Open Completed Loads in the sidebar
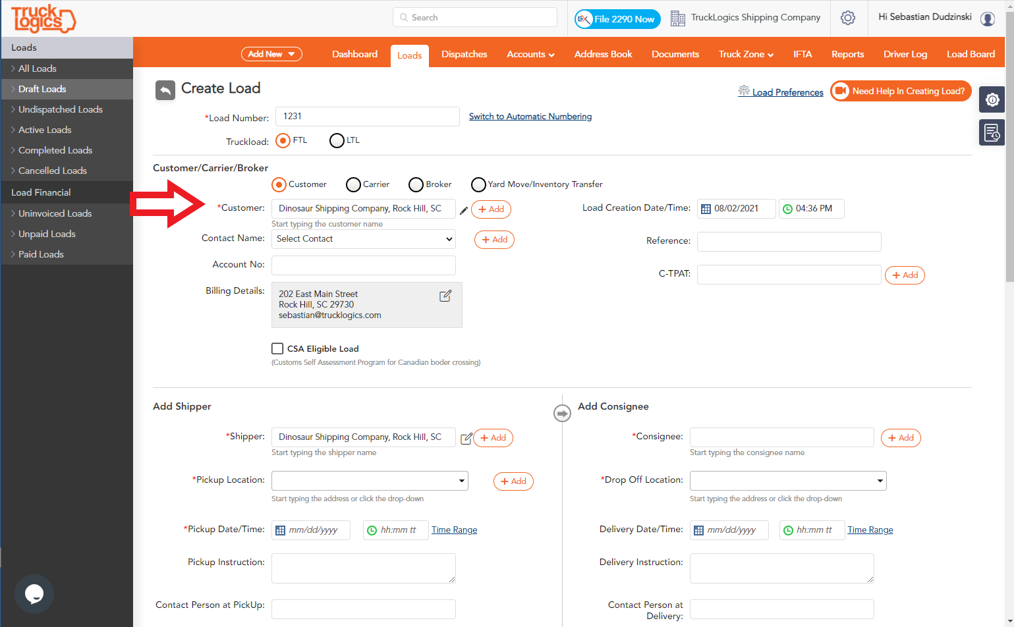Screen dimensions: 1014x627 (x=67, y=150)
